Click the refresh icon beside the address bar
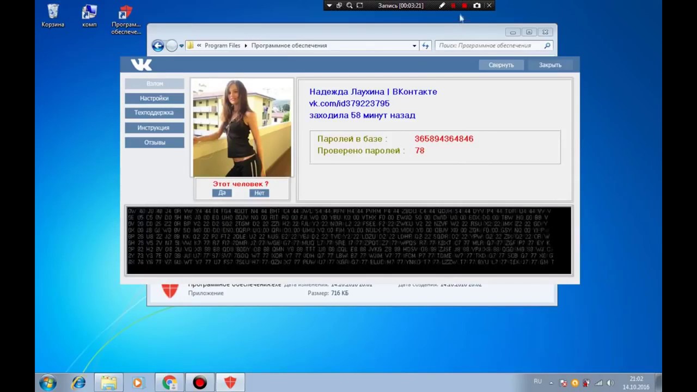Image resolution: width=697 pixels, height=392 pixels. pyautogui.click(x=426, y=46)
